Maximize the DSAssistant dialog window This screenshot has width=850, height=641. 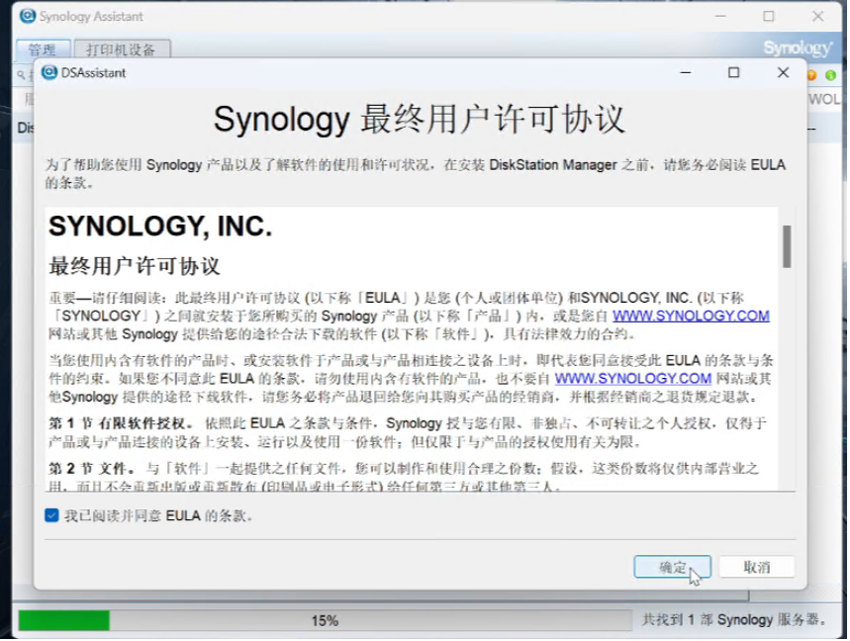(x=735, y=72)
